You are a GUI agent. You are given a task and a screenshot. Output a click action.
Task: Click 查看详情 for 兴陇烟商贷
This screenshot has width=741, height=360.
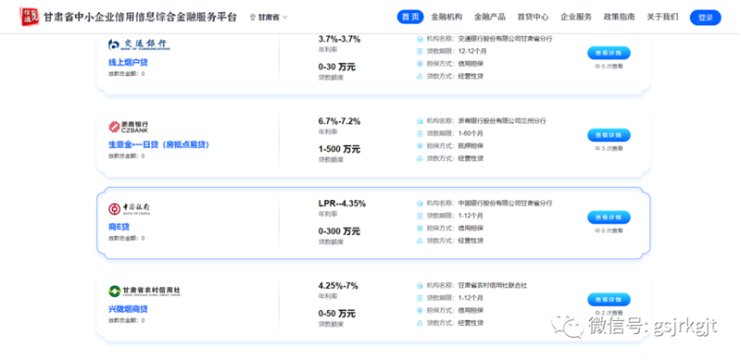pos(609,300)
